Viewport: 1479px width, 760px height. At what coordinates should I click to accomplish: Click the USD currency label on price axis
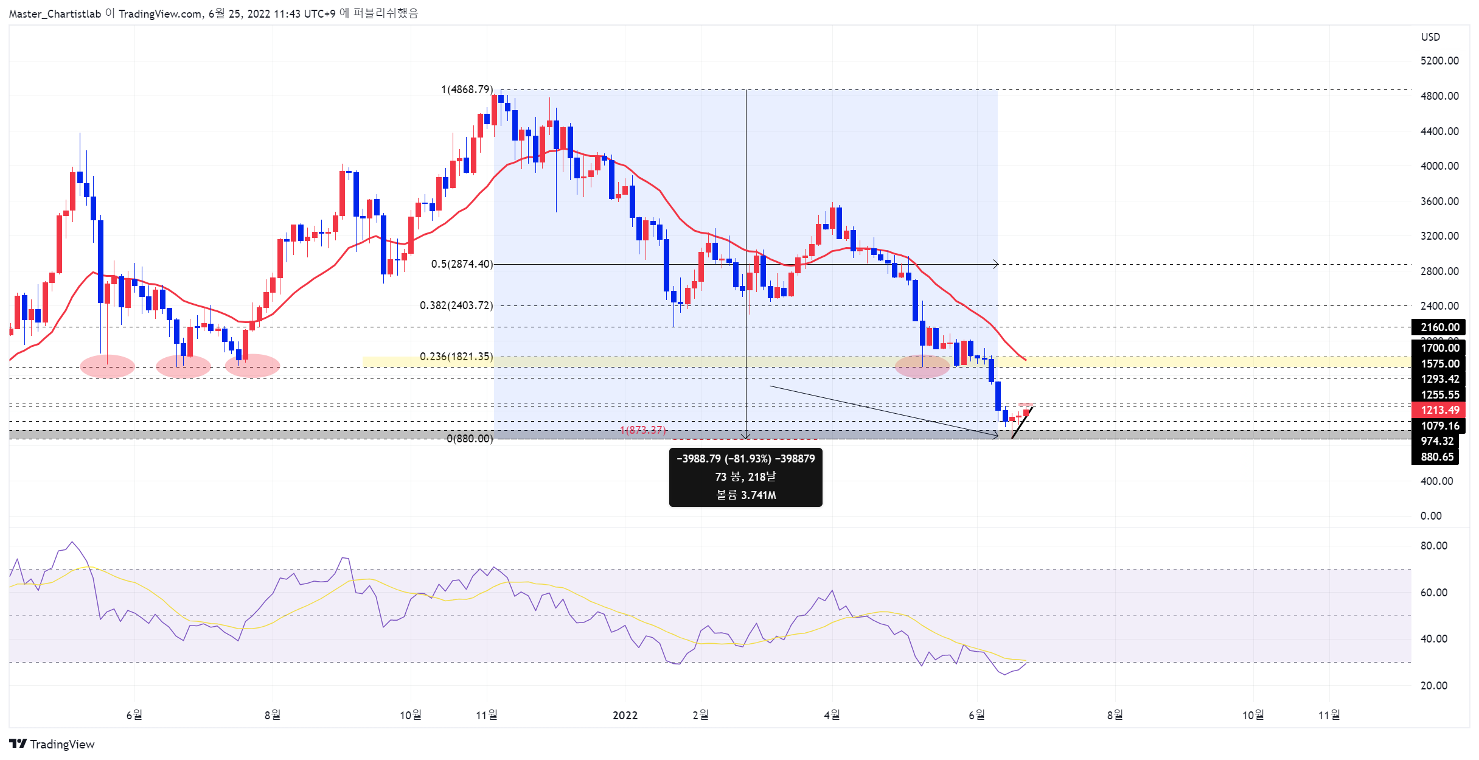[x=1430, y=37]
